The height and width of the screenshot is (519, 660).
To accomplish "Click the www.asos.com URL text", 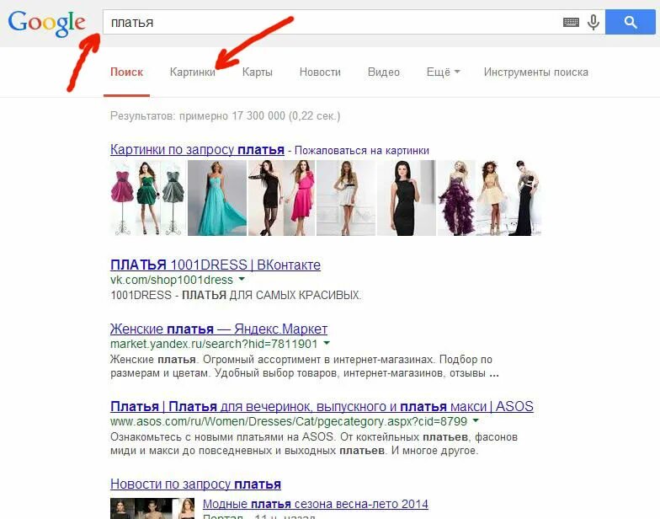I will coord(289,421).
